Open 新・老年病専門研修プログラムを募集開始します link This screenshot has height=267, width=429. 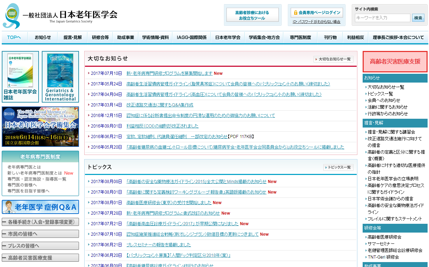point(170,73)
